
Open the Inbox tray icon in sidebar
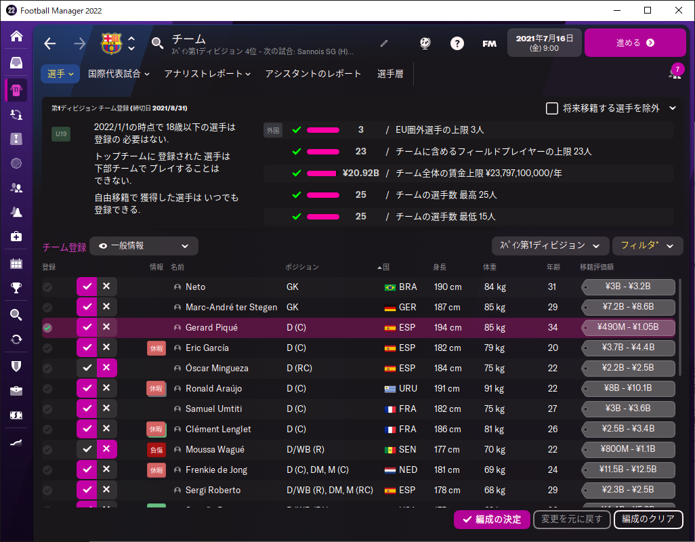(x=16, y=62)
